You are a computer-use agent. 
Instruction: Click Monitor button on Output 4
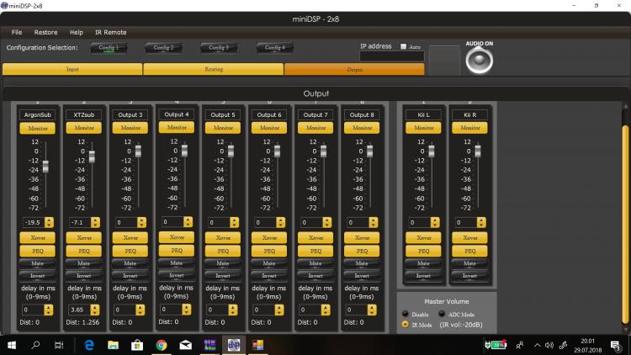click(177, 128)
